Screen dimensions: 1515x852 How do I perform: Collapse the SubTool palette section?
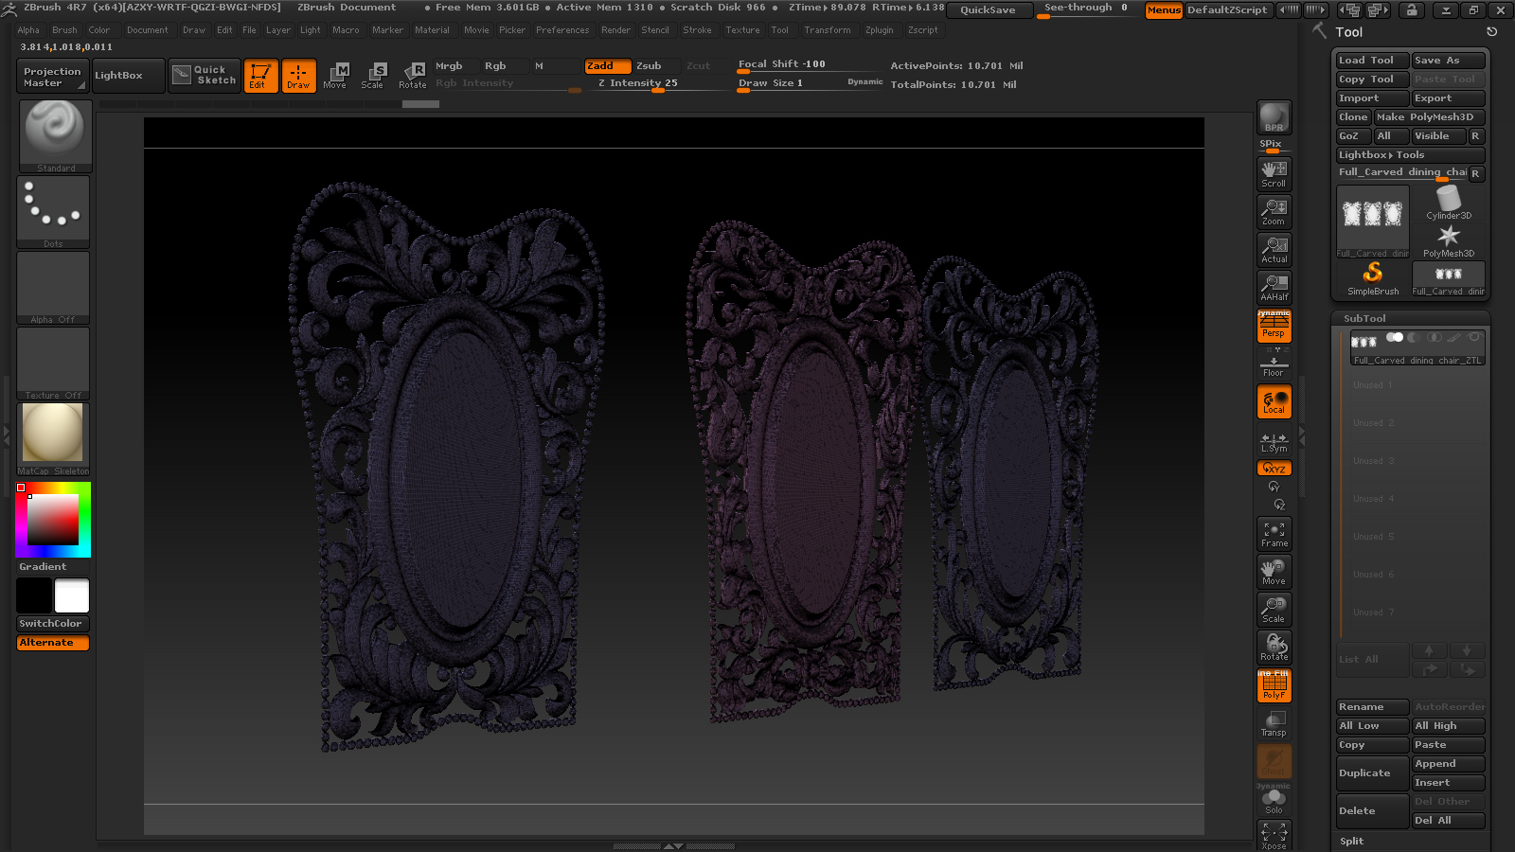tap(1364, 319)
